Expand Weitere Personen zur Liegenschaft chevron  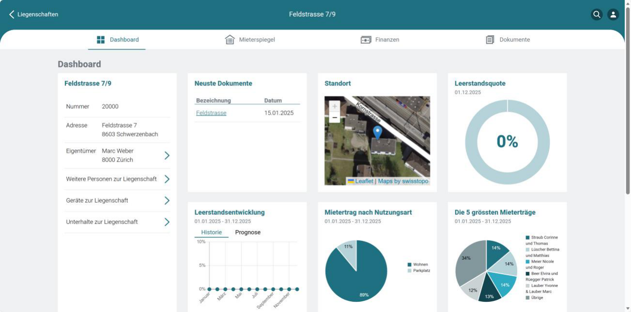(x=166, y=179)
